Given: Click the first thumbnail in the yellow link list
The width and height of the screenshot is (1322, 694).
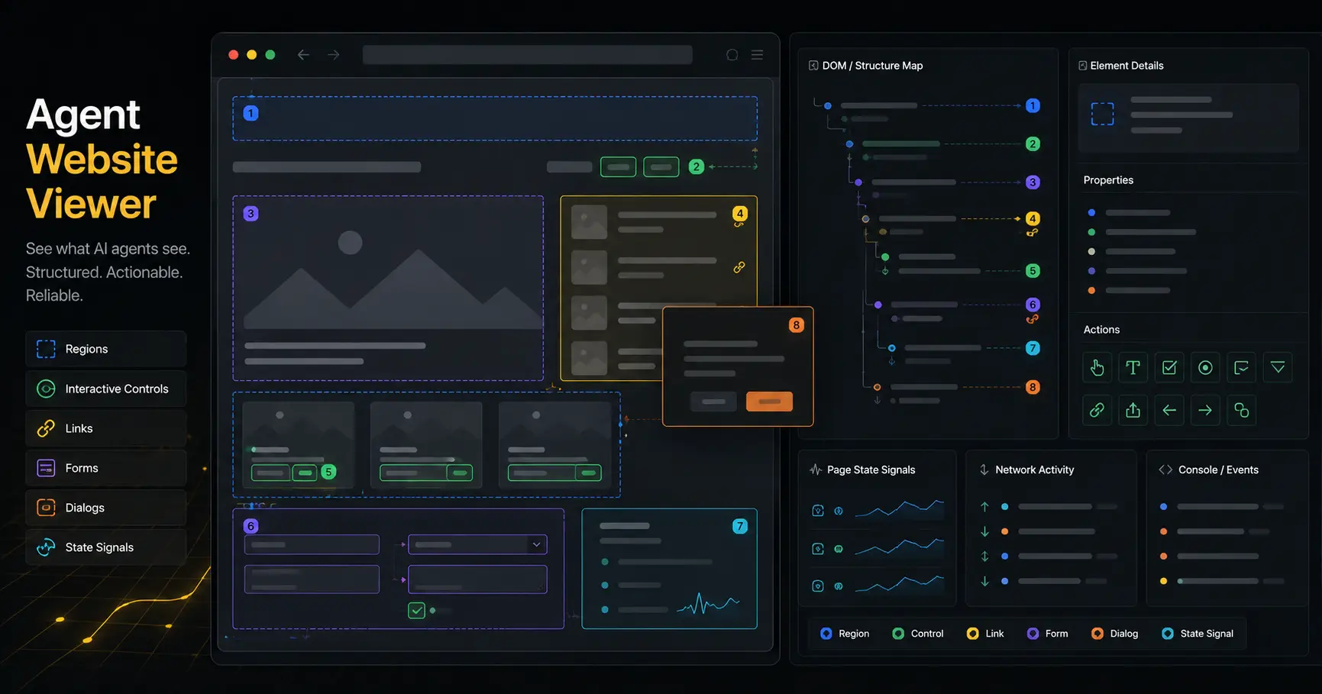Looking at the screenshot, I should [x=589, y=222].
